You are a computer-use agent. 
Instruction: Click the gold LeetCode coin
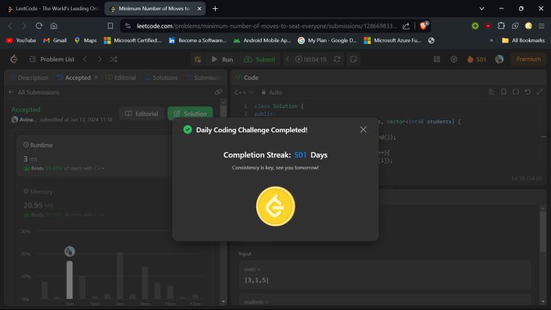275,206
